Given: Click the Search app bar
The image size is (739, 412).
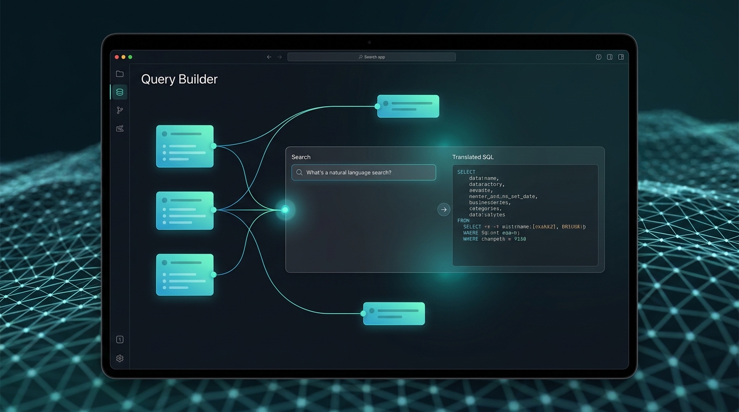Looking at the screenshot, I should (x=372, y=57).
